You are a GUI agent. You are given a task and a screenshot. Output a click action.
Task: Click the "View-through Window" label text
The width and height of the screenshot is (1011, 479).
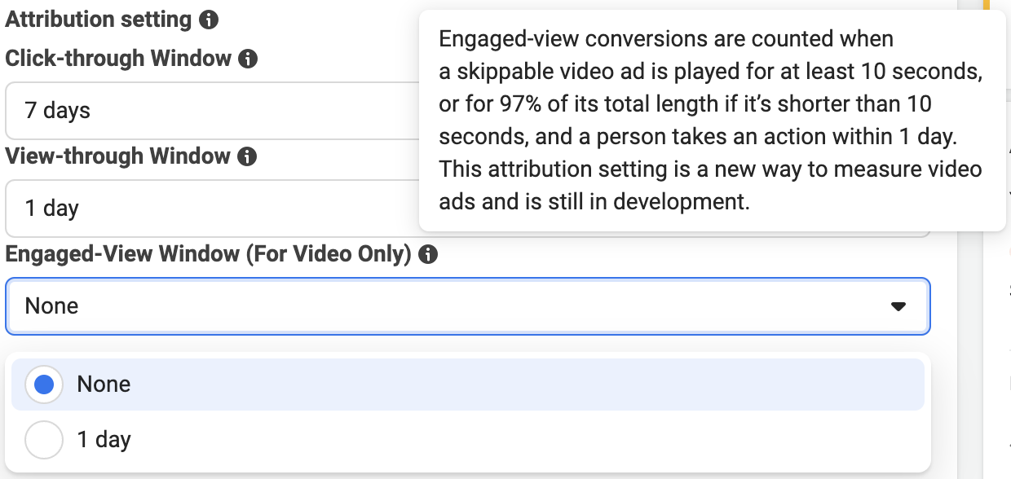point(117,156)
